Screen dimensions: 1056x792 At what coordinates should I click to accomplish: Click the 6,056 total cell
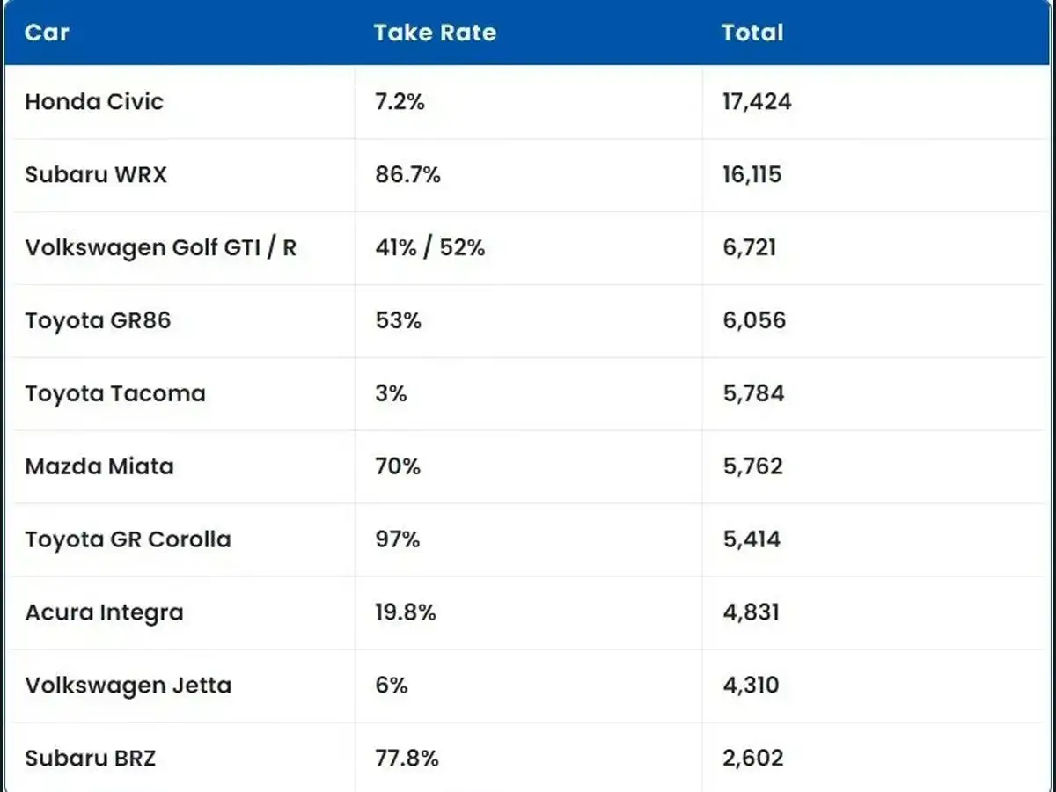click(754, 320)
